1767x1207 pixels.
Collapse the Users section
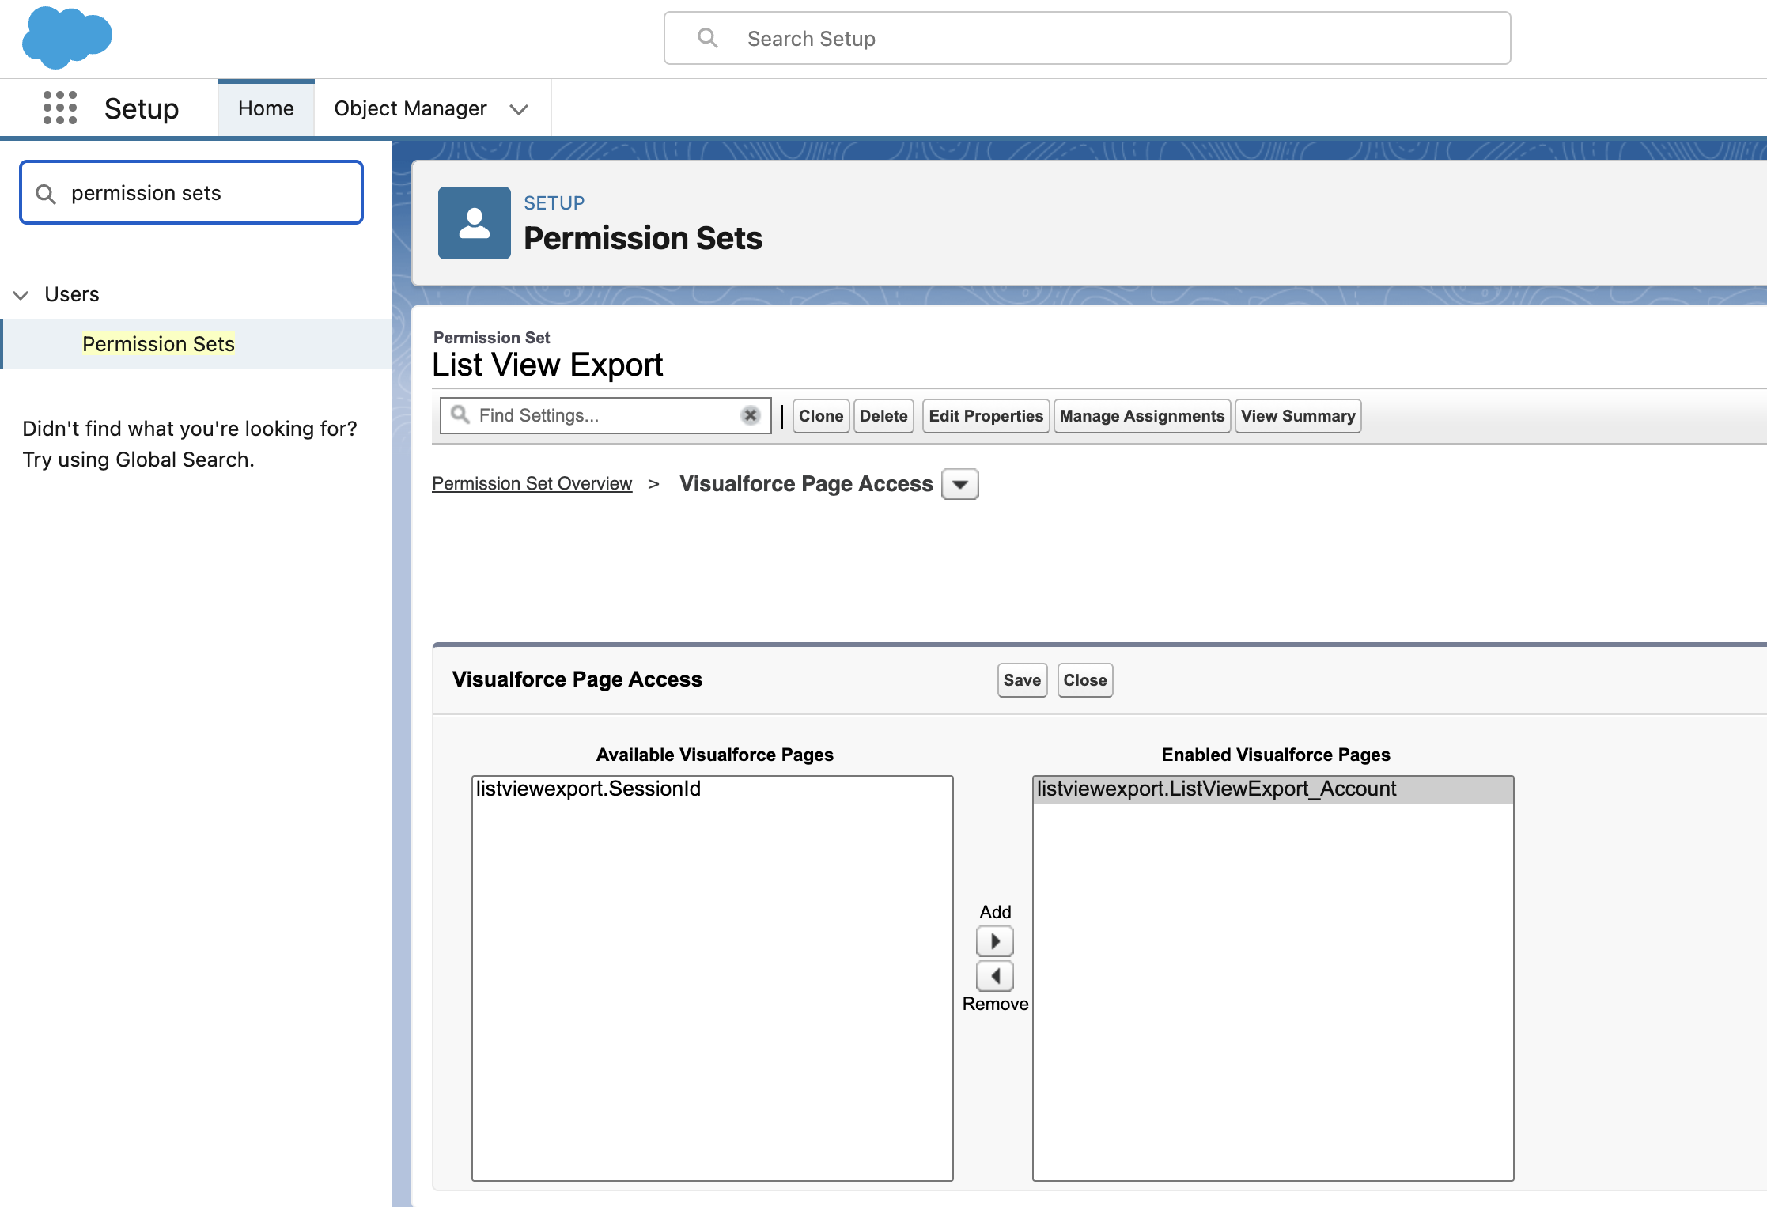(x=21, y=295)
